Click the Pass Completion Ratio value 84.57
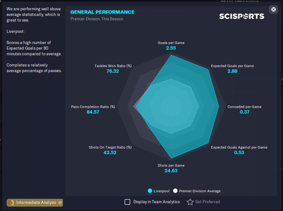 point(93,112)
